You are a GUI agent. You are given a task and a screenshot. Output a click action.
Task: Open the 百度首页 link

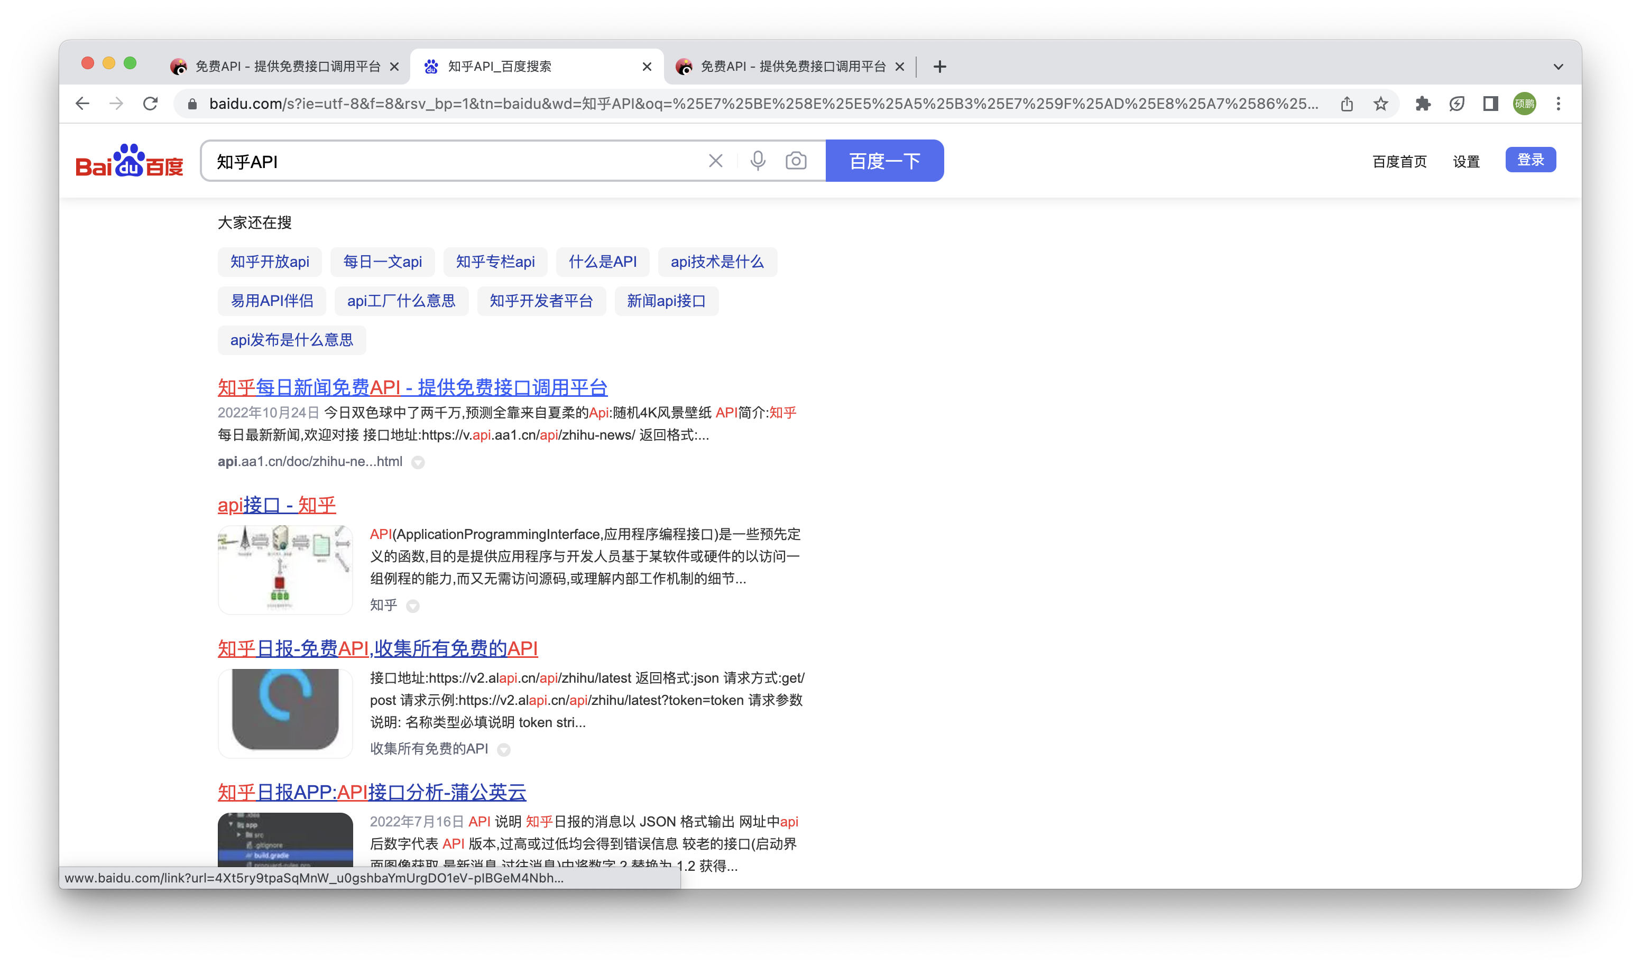1399,162
